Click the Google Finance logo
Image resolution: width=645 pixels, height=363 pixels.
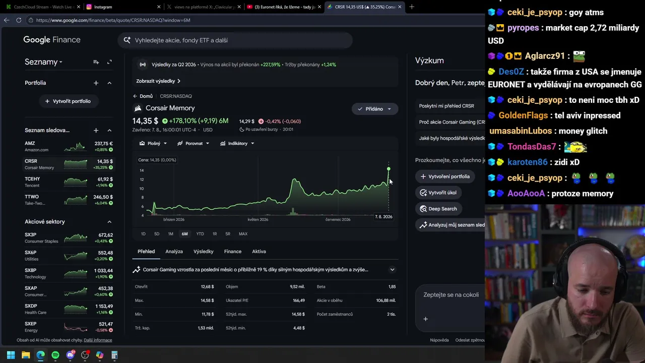[52, 40]
